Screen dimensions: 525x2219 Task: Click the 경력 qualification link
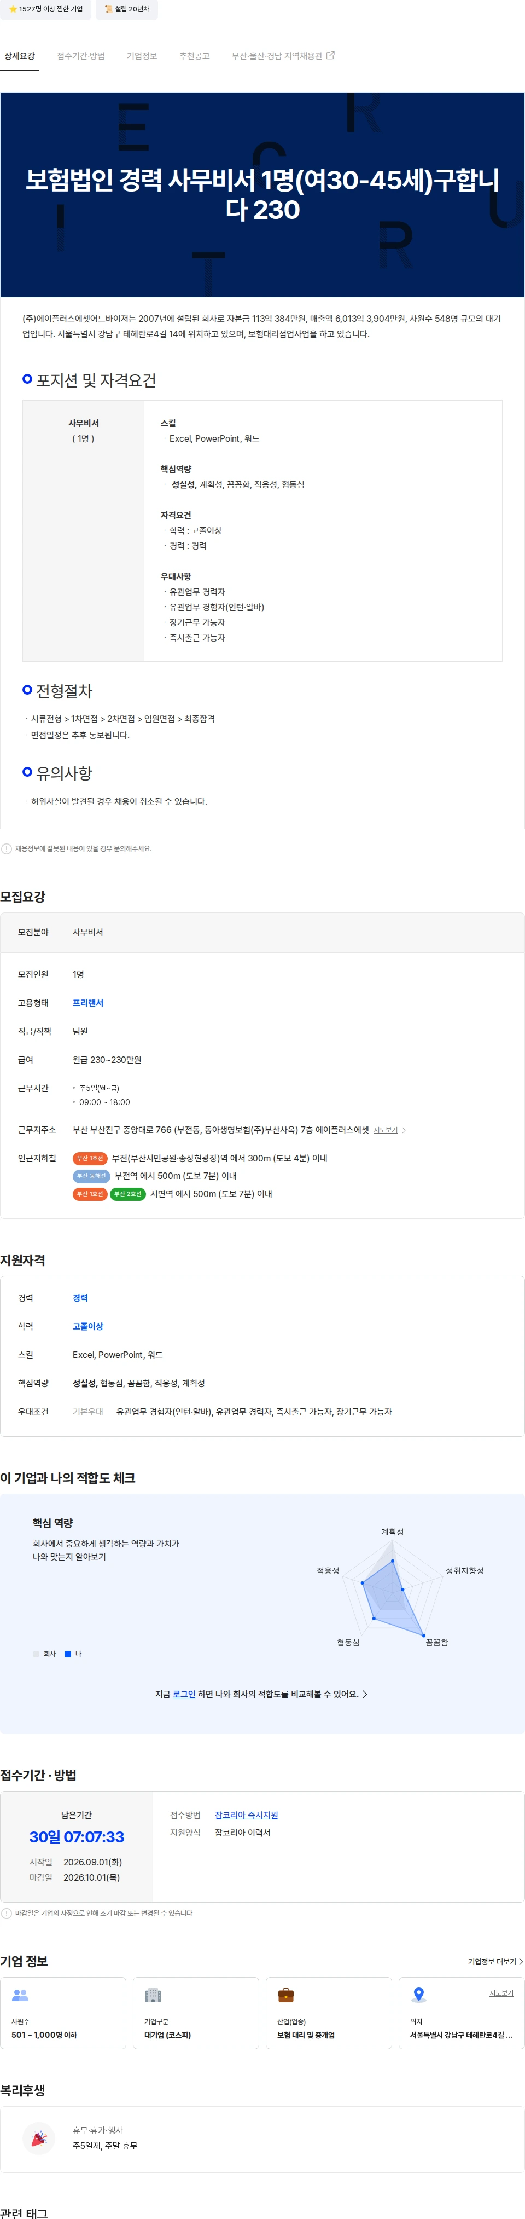point(80,1297)
